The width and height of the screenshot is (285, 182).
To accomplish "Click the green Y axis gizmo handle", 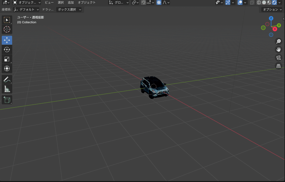I will (279, 25).
